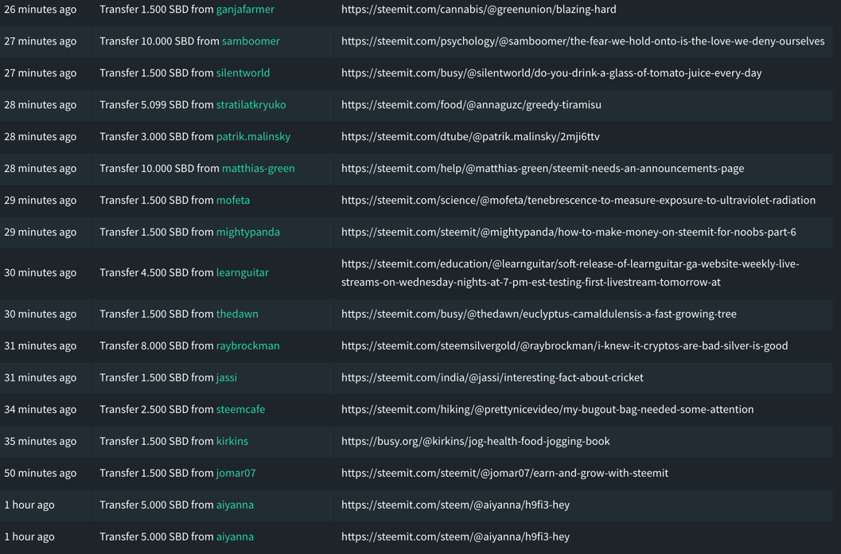Click patrik.malinsky sender link
This screenshot has width=841, height=554.
tap(253, 137)
